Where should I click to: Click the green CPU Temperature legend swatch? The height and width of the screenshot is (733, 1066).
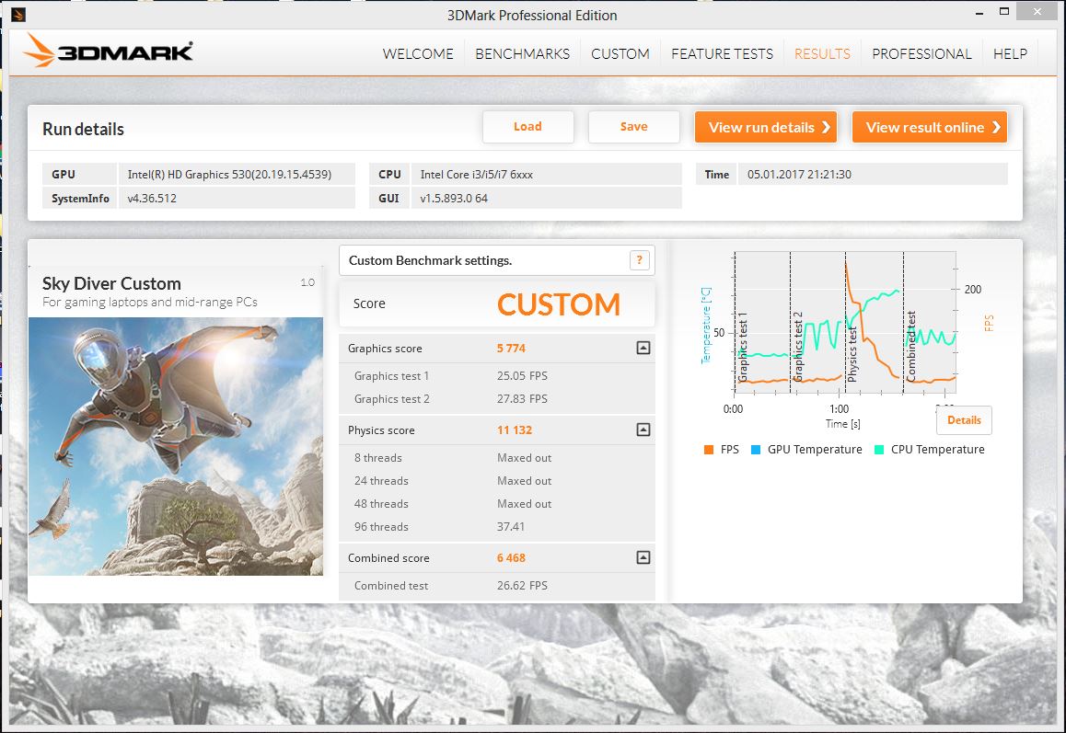click(x=879, y=449)
